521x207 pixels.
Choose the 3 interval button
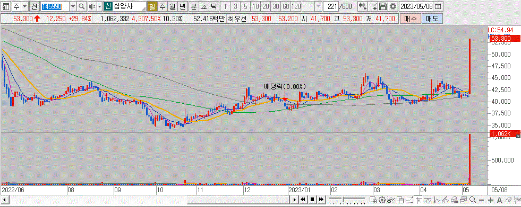(x=235, y=6)
